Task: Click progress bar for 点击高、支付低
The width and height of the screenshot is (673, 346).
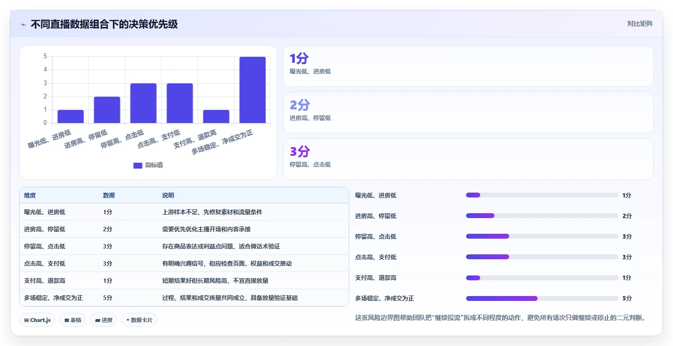Action: (x=542, y=257)
